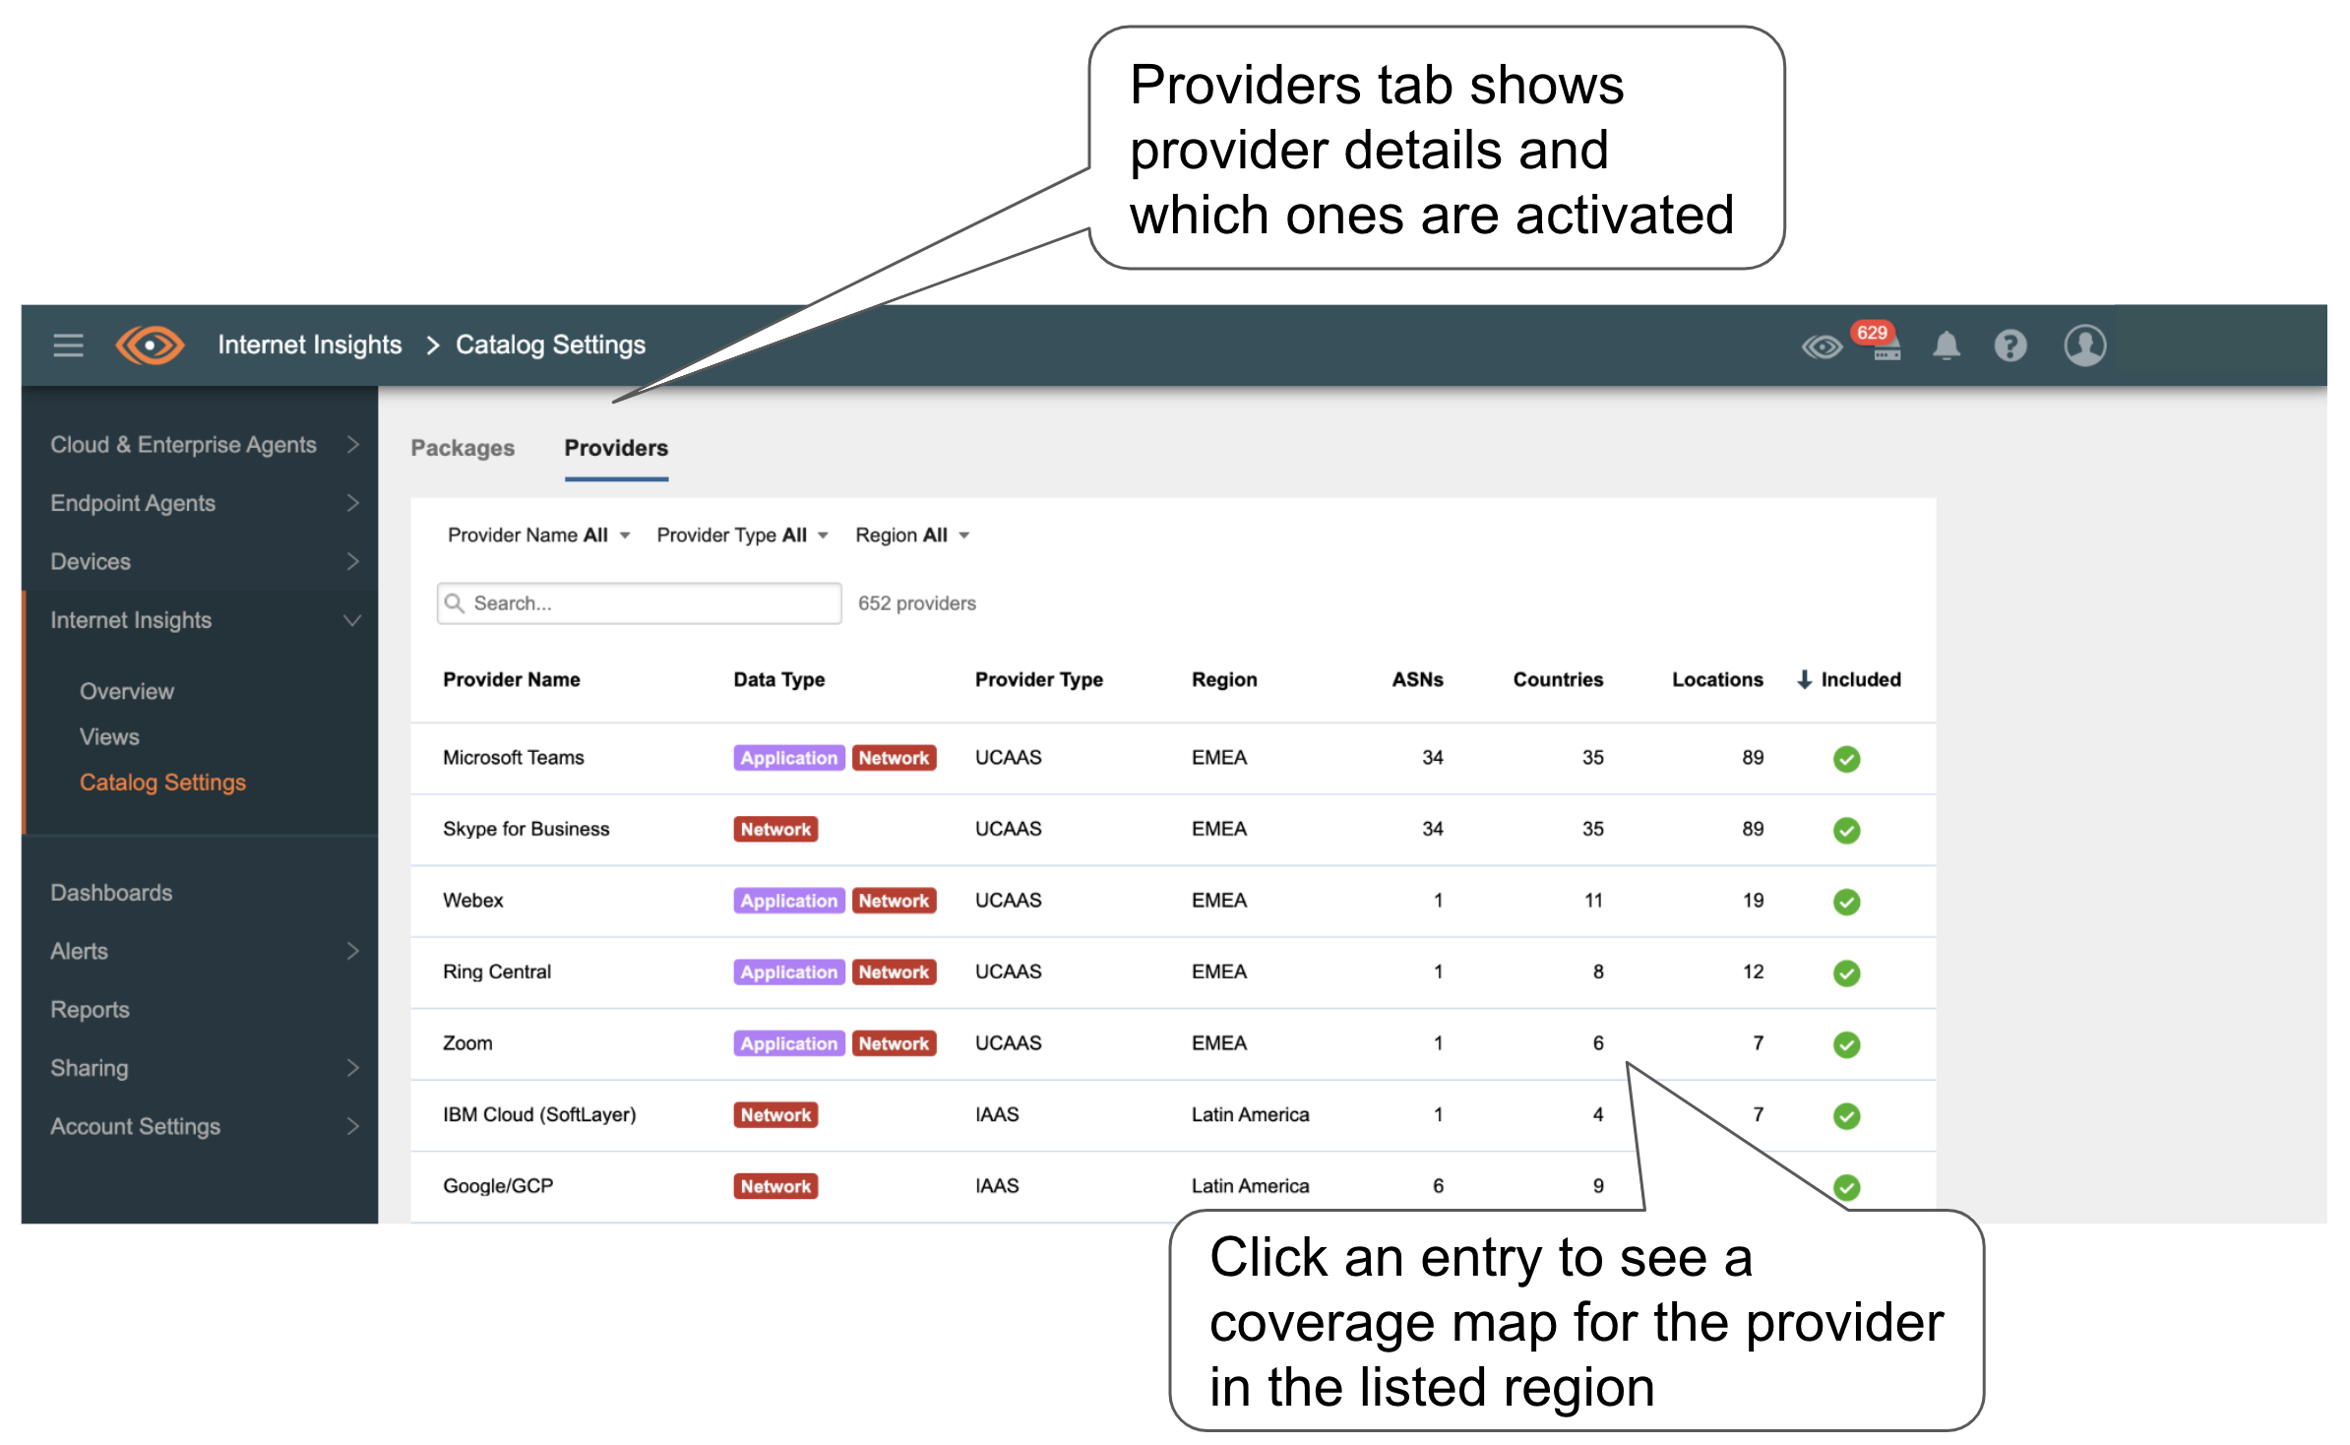This screenshot has height=1445, width=2350.
Task: Sort by Countries column header
Action: [1558, 679]
